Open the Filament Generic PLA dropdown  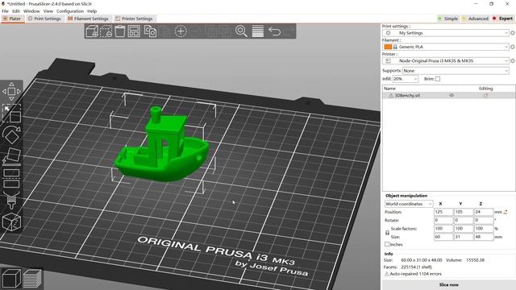click(x=446, y=47)
